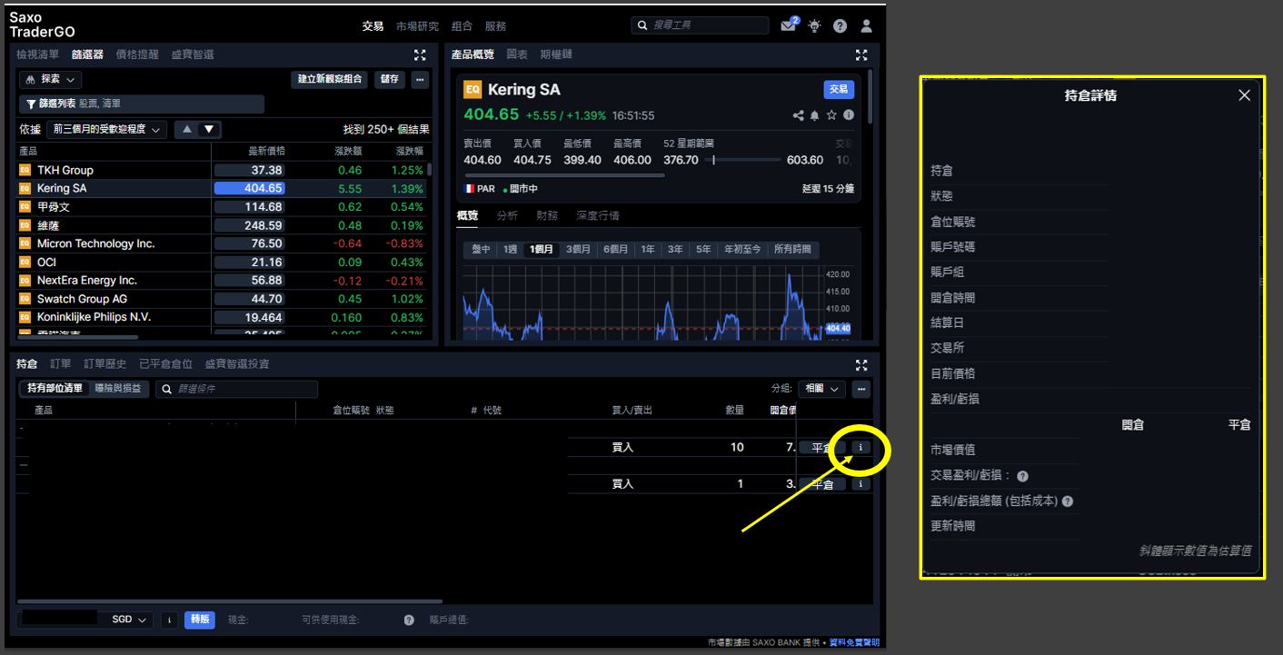
Task: Close the 持倉詳情 dialog
Action: 1245,95
